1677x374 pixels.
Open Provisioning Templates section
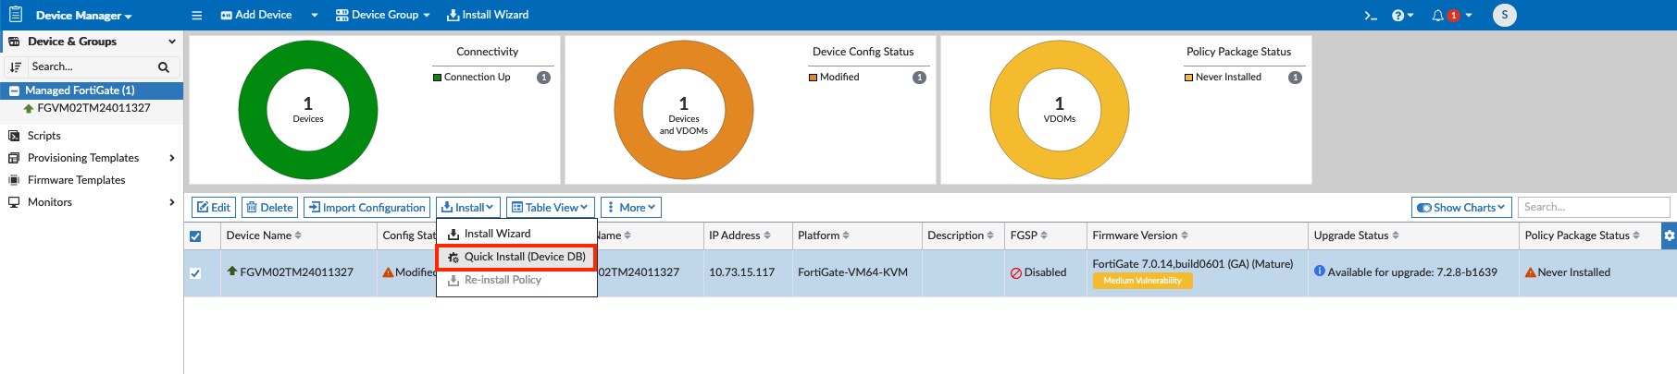[x=83, y=158]
